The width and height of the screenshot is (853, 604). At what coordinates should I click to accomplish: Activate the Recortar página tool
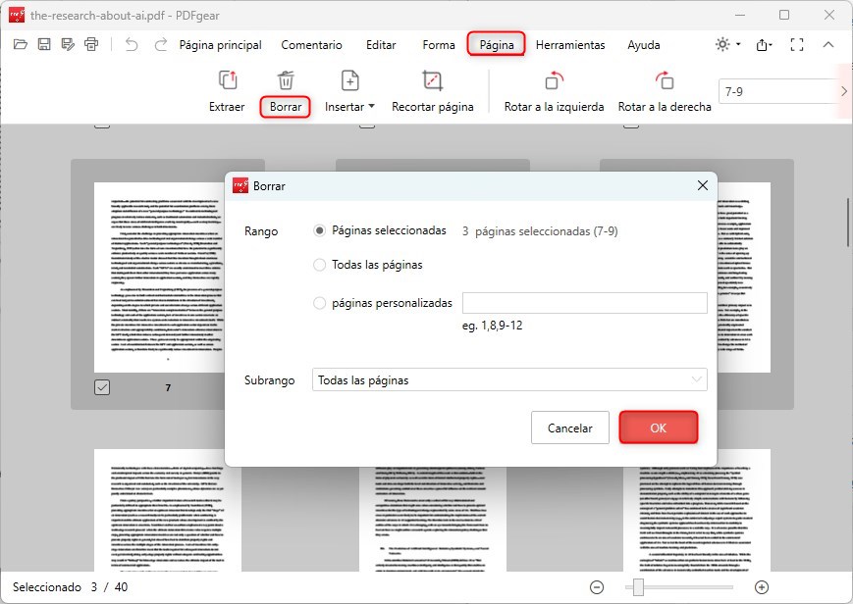pos(433,93)
